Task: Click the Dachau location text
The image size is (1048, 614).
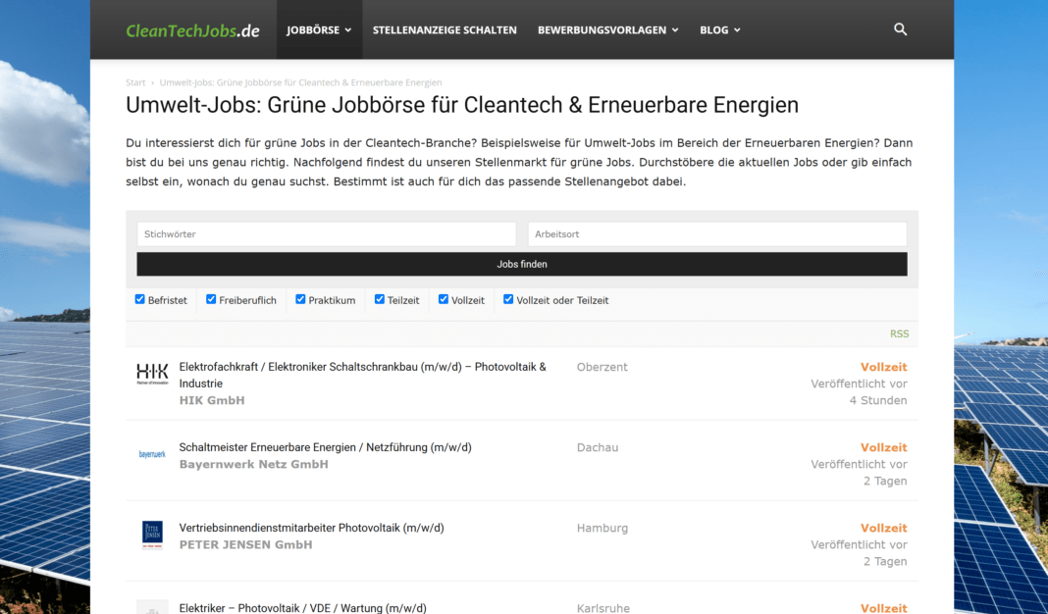Action: 598,447
